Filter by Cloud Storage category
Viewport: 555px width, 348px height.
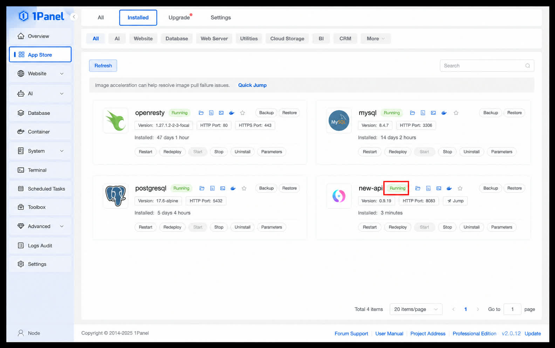click(287, 39)
